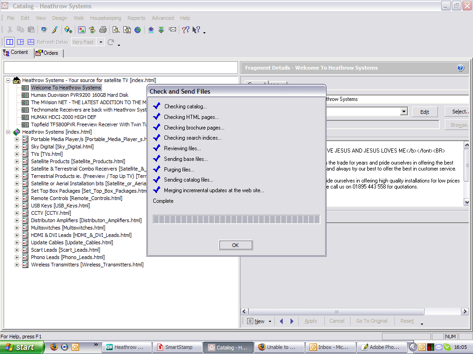The image size is (473, 354).
Task: Toggle the two-column pane layout button
Action: click(x=10, y=42)
